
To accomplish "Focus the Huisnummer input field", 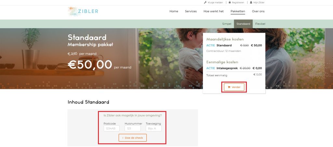I will pyautogui.click(x=133, y=129).
